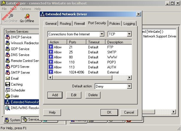Click the Go Offline toolbar icon
The image size is (181, 131).
tap(27, 17)
